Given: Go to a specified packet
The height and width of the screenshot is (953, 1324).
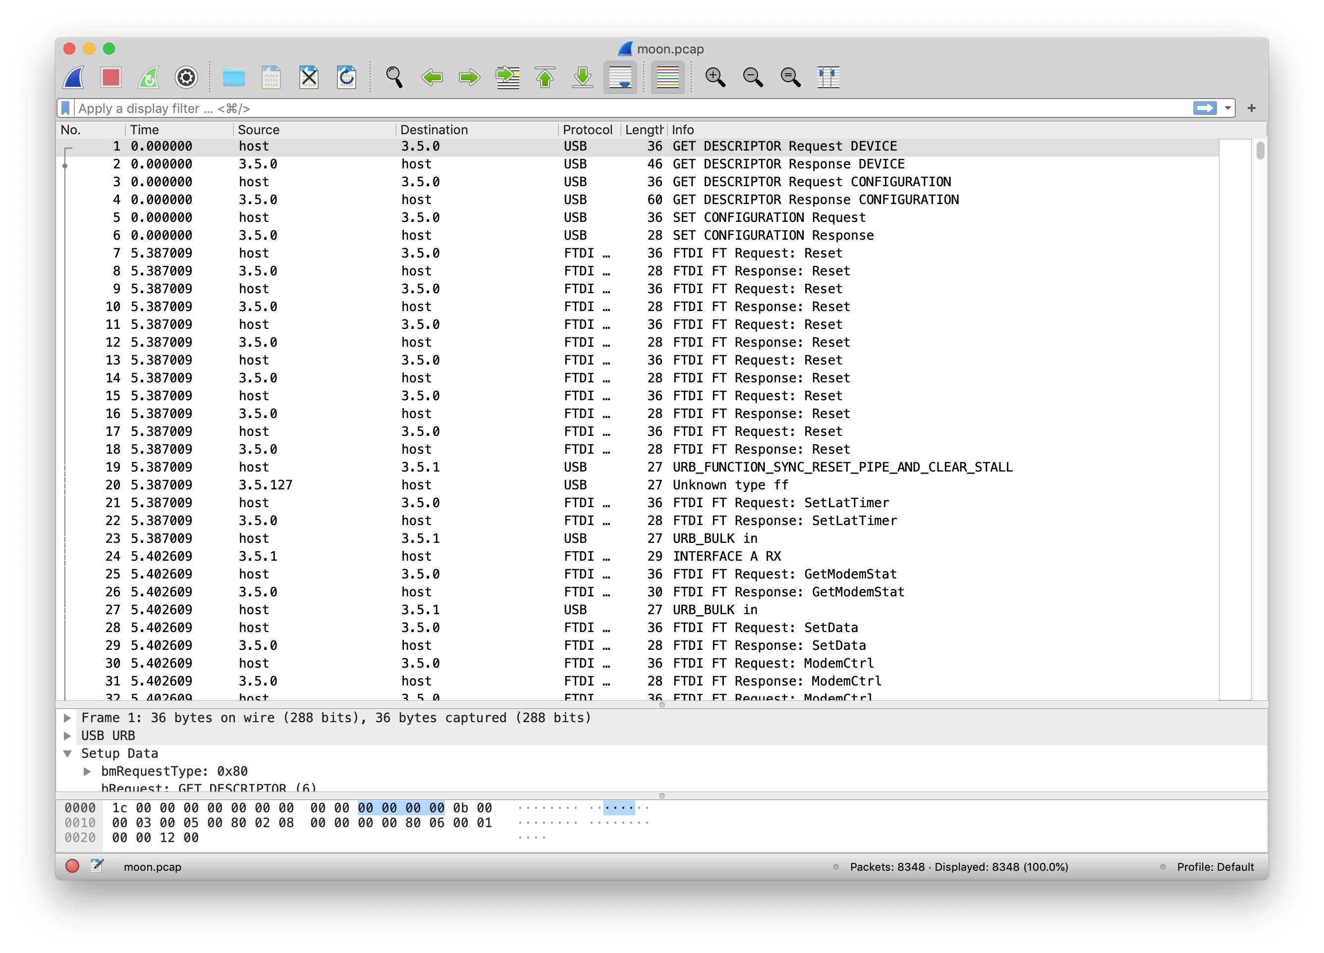Looking at the screenshot, I should coord(507,77).
